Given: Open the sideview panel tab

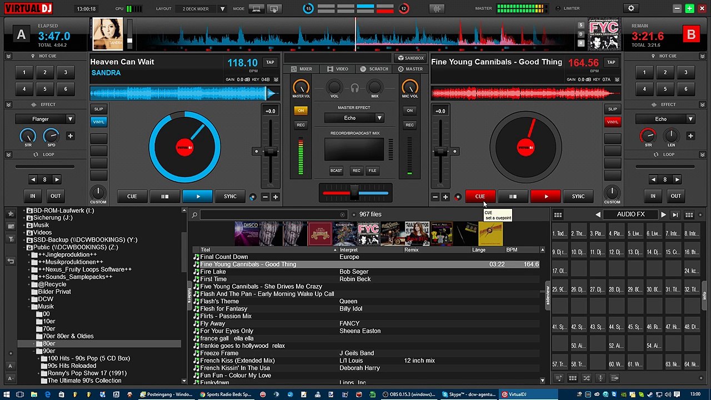Looking at the screenshot, I should click(548, 295).
